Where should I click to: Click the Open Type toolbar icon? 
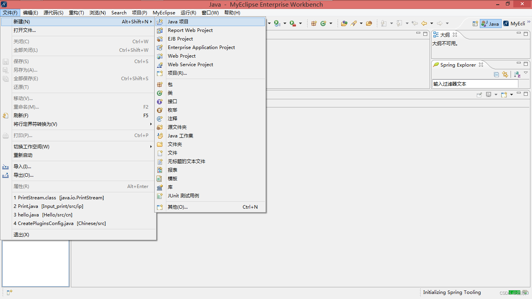[x=344, y=23]
